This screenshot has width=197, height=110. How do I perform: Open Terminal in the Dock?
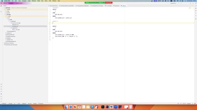click(103, 107)
